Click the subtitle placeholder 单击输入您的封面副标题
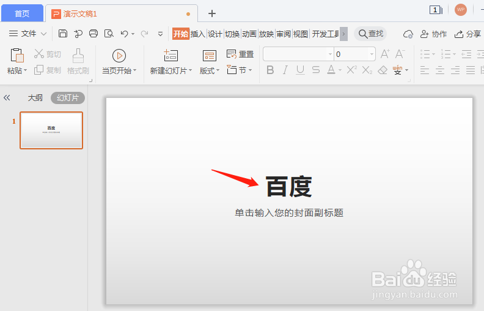 pyautogui.click(x=289, y=212)
